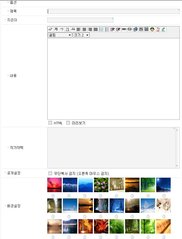Click the white kitten thumbnail
The width and height of the screenshot is (182, 239).
(x=163, y=206)
